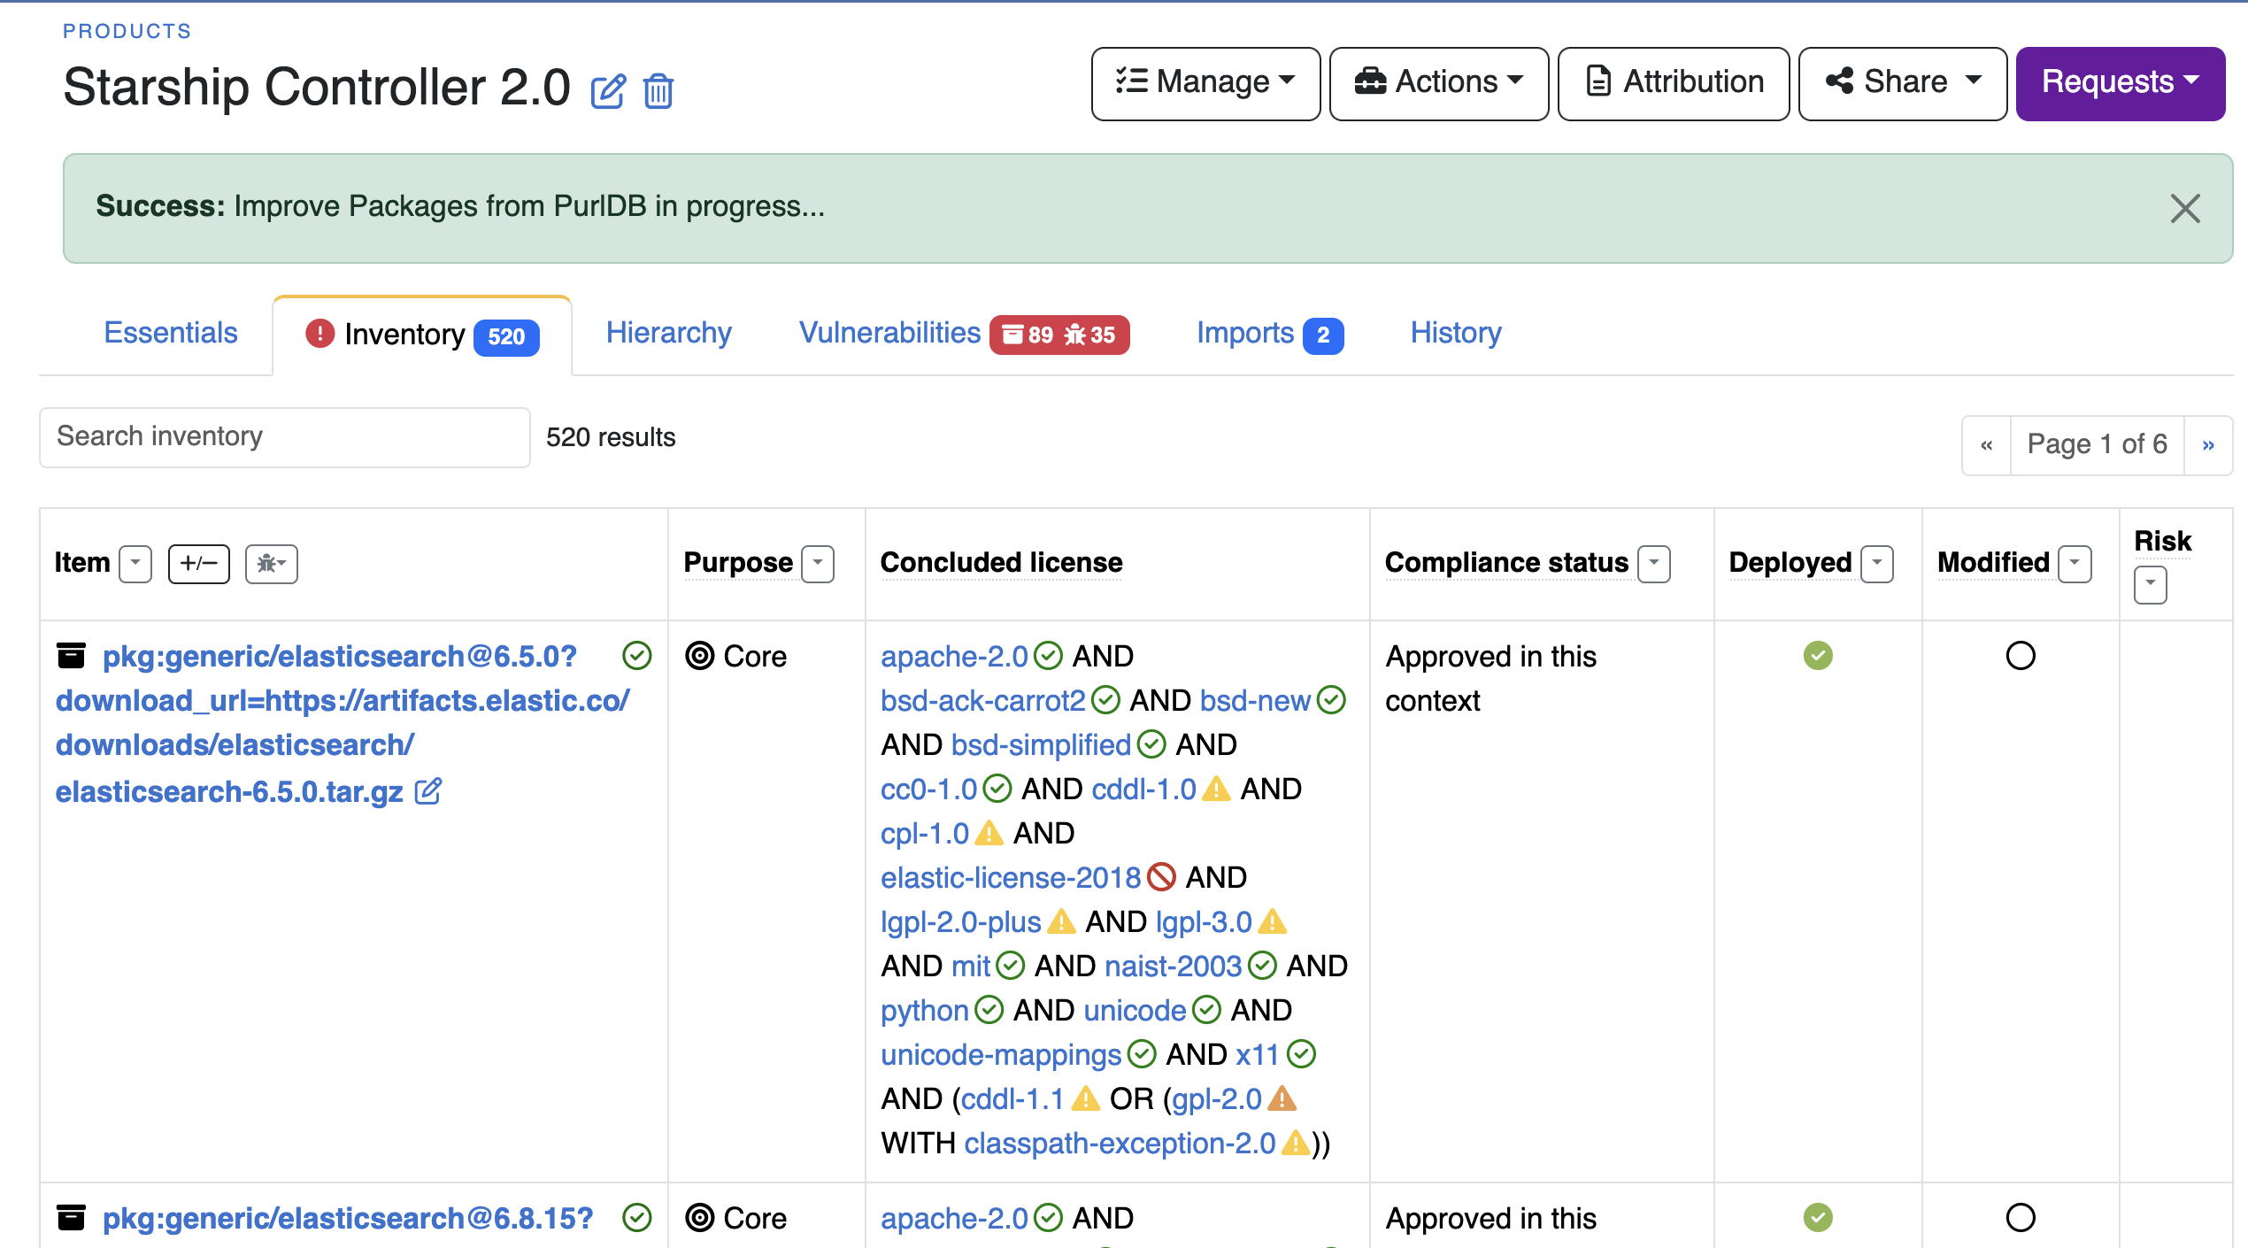Click the warning icon next to cddl-1.1
Viewport: 2248px width, 1248px height.
click(x=1085, y=1098)
